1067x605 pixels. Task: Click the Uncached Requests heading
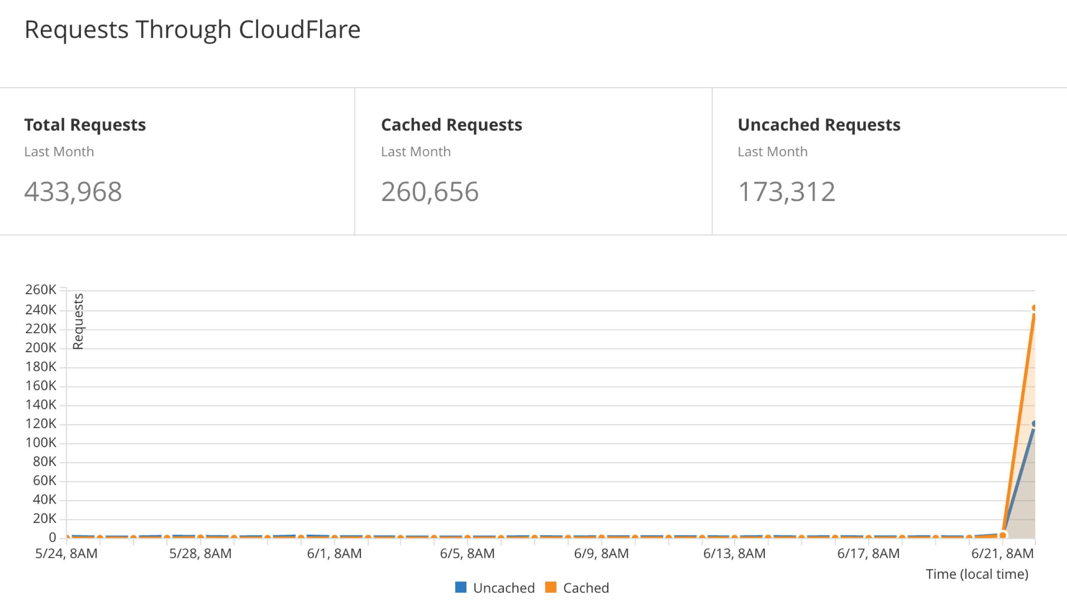pyautogui.click(x=819, y=124)
